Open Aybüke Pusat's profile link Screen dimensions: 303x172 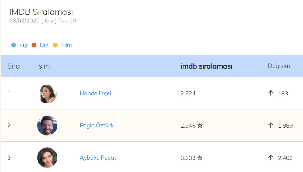point(98,158)
